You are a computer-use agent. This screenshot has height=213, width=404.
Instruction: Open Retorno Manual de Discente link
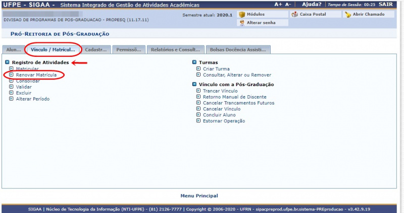click(235, 97)
